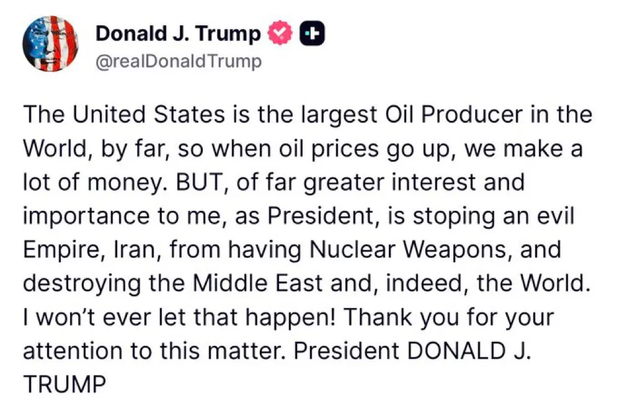Click the phrase "oil prices"

pyautogui.click(x=297, y=149)
